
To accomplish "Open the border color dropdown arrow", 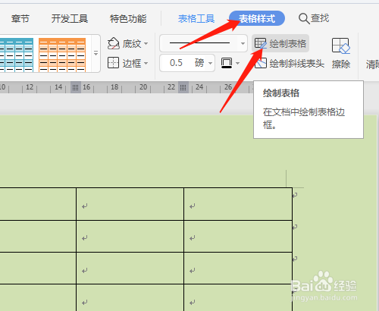I will pos(237,63).
